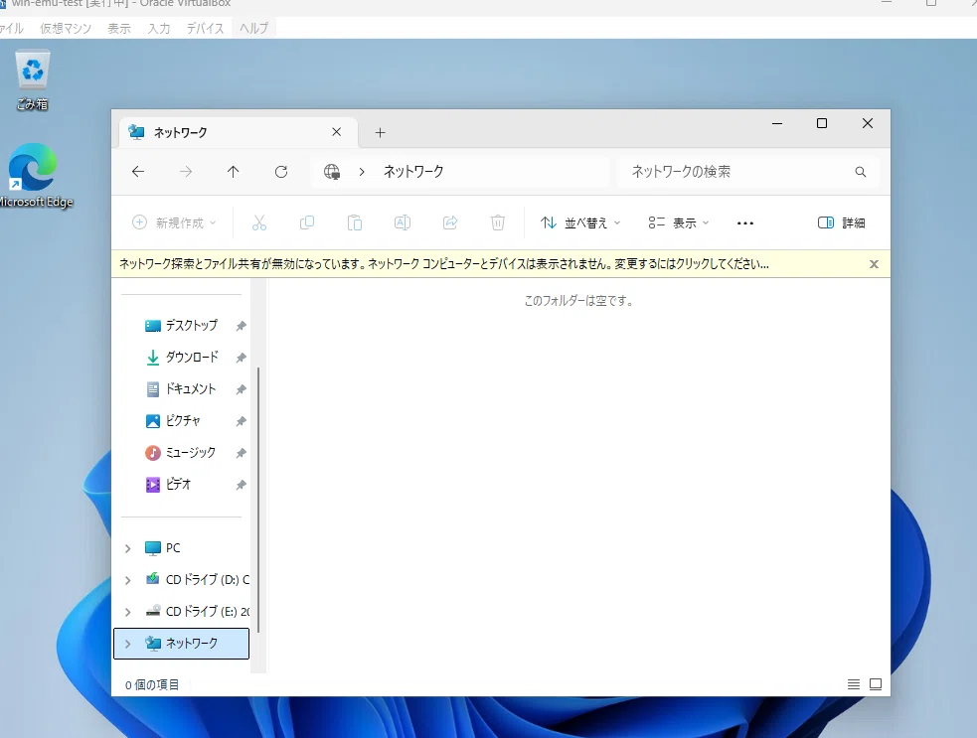Expand the PC tree node
The width and height of the screenshot is (977, 738).
coord(128,548)
